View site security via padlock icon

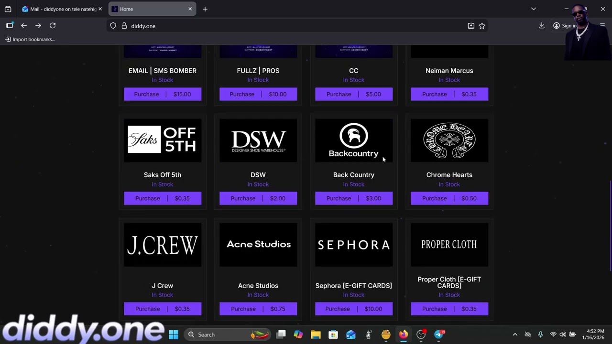[x=124, y=26]
